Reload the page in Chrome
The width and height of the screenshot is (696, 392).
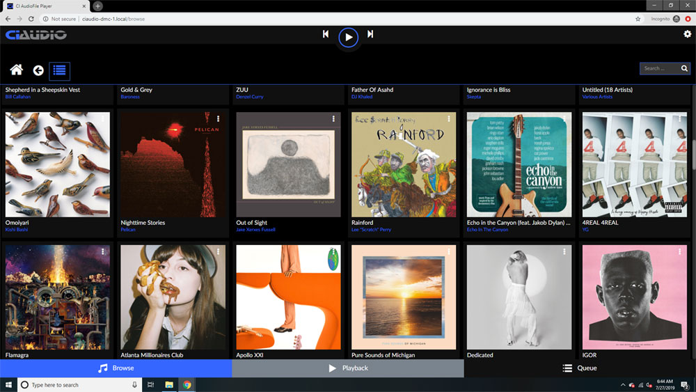[31, 19]
